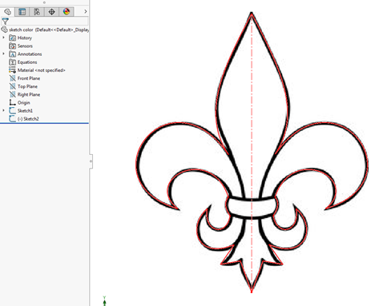Show more manager tabs using the arrow
The width and height of the screenshot is (387, 306).
85,11
